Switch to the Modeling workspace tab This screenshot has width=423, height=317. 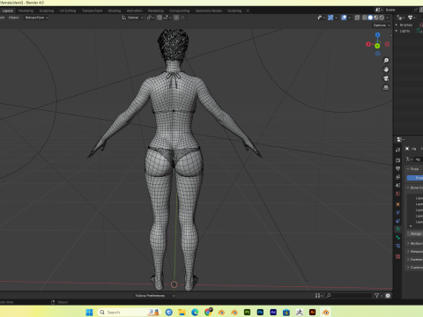26,11
